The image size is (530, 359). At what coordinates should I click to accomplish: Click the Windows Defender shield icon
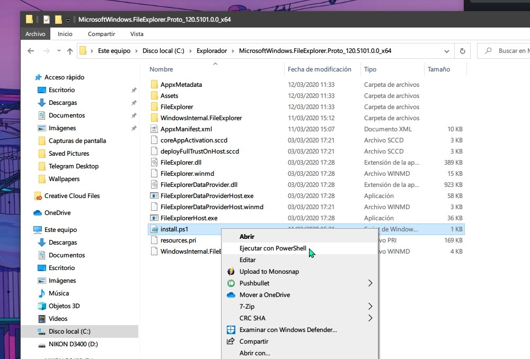click(231, 329)
